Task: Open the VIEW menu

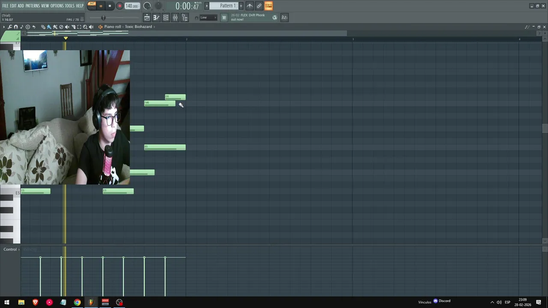Action: coord(45,6)
